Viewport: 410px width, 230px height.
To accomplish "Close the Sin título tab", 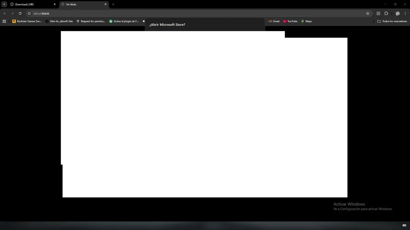I will (105, 4).
